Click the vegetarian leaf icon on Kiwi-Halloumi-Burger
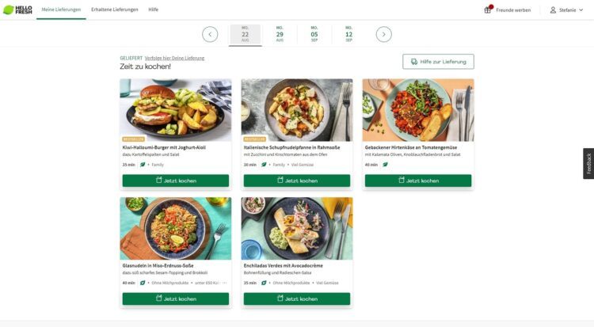Image resolution: width=594 pixels, height=327 pixels. click(143, 165)
